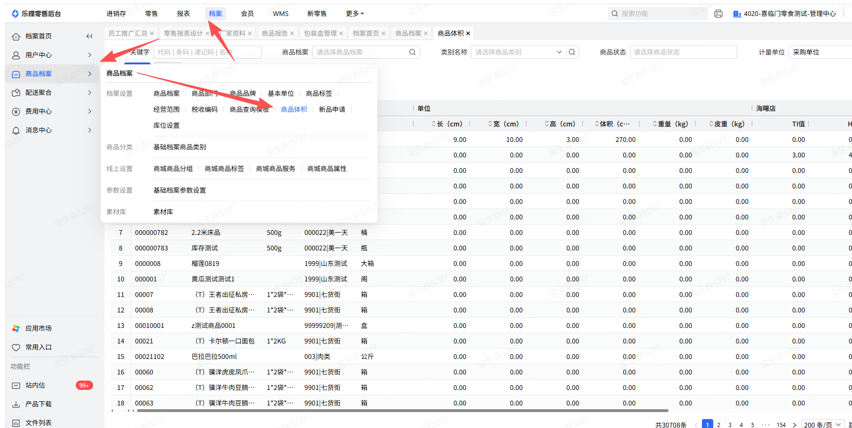Open the 更多 dropdown in top menu
This screenshot has height=428, width=852.
(355, 14)
